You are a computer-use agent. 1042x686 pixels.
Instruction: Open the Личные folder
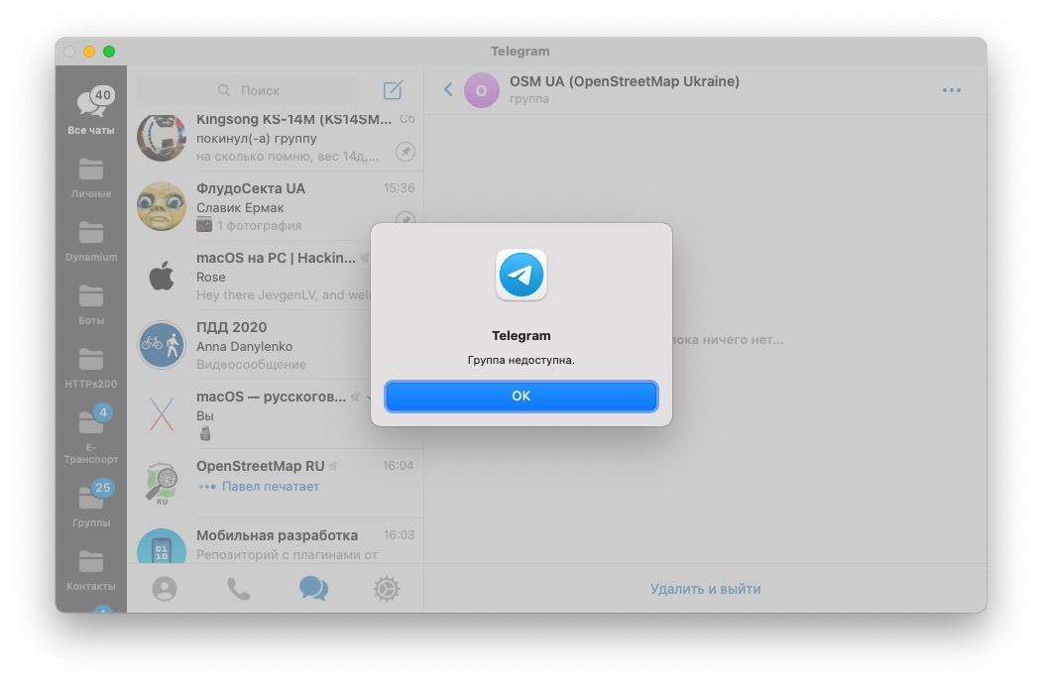[x=91, y=178]
